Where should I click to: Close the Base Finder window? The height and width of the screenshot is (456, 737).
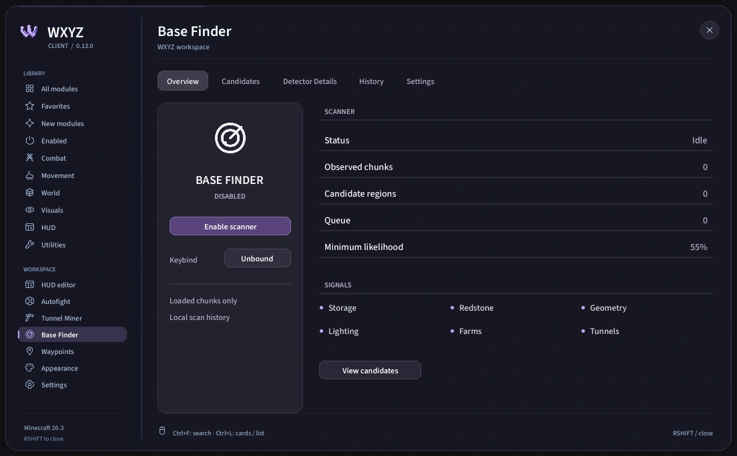[x=709, y=30]
